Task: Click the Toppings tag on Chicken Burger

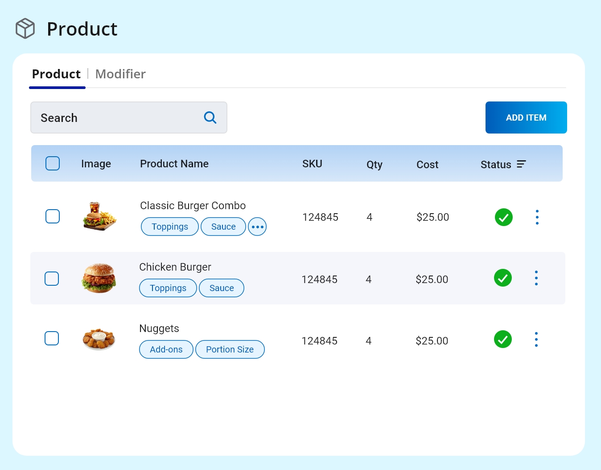Action: [x=168, y=288]
